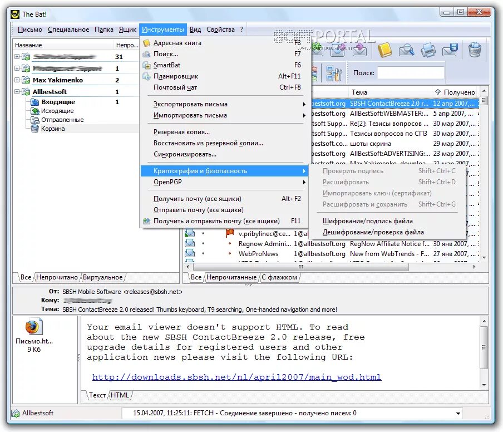Expand OpenPGP submenu
503x432 pixels.
click(224, 182)
